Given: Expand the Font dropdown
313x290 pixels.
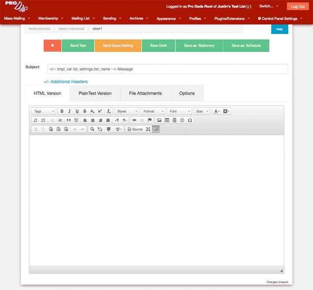Looking at the screenshot, I should point(179,111).
